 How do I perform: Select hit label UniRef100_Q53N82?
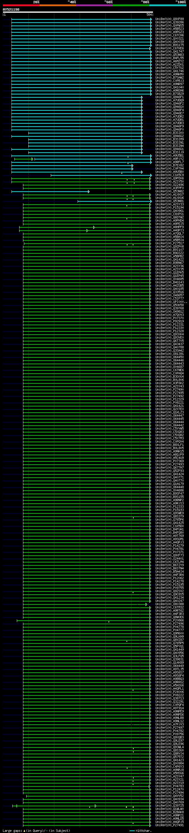point(169,191)
